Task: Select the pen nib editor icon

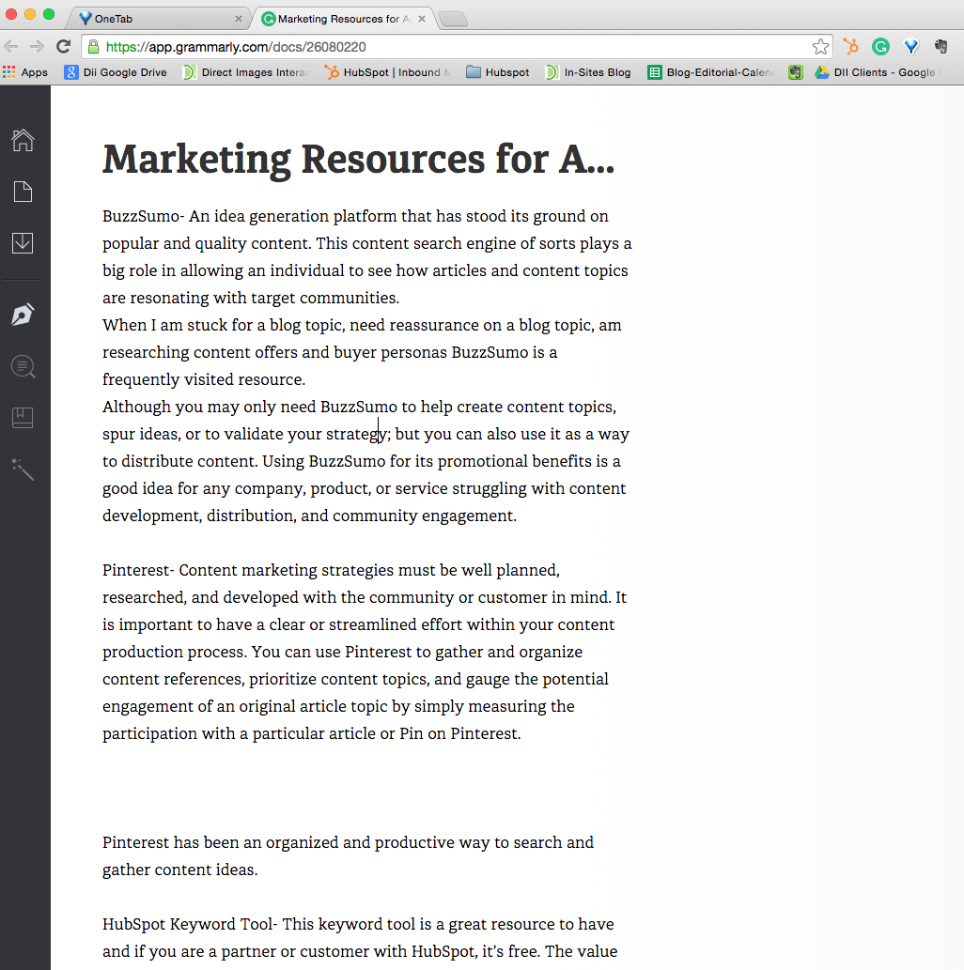Action: coord(23,315)
